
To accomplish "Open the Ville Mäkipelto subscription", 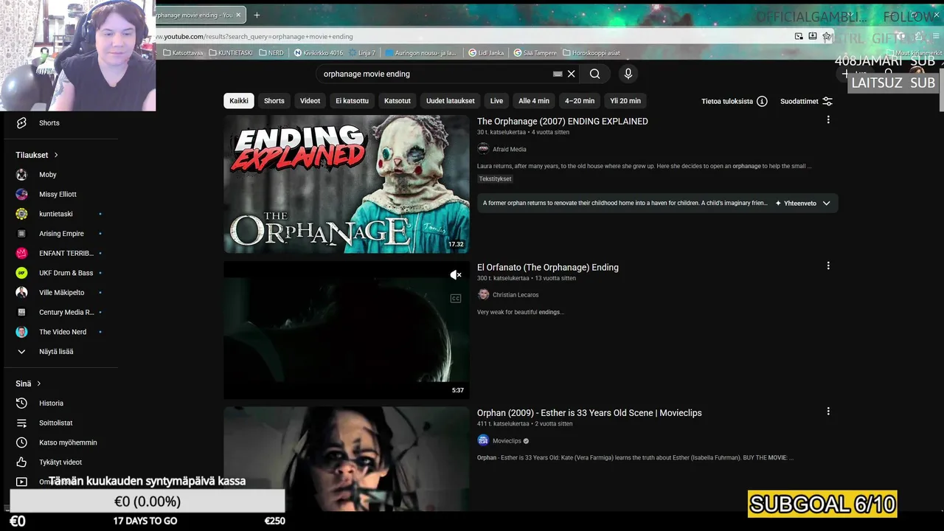I will 63,293.
